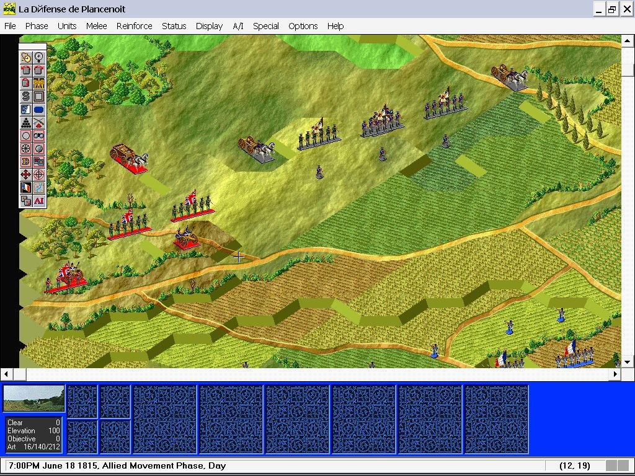
Task: Click the 'Elevation 100' info line
Action: click(x=33, y=431)
